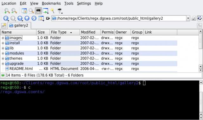The image size is (203, 120).
Task: Go to the Home folder icon
Action: pos(27,18)
